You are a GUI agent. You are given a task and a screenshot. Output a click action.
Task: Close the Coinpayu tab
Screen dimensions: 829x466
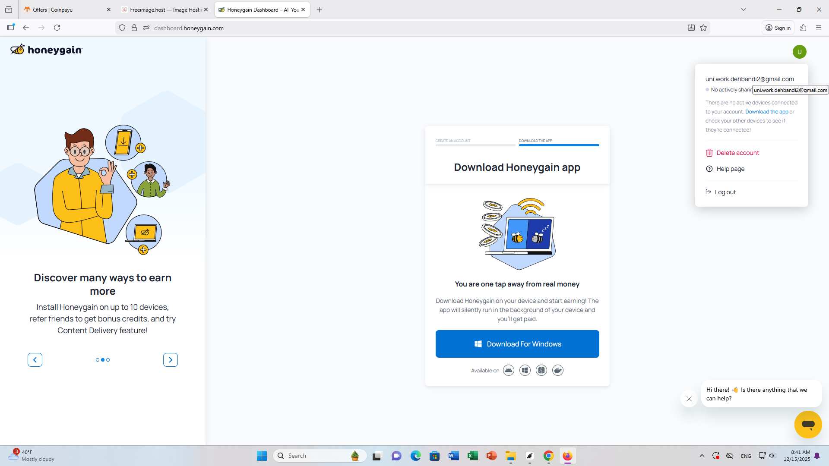coord(109,9)
